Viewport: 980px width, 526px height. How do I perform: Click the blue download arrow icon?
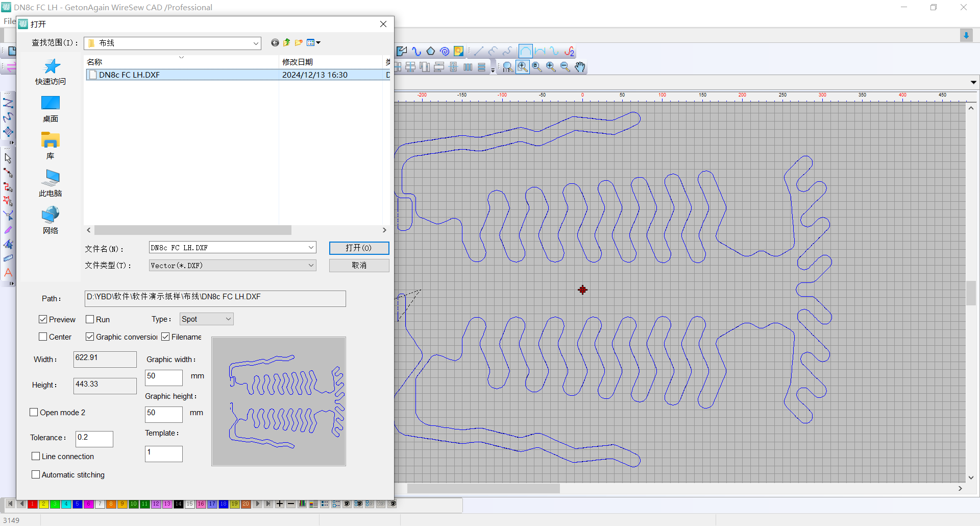[966, 35]
